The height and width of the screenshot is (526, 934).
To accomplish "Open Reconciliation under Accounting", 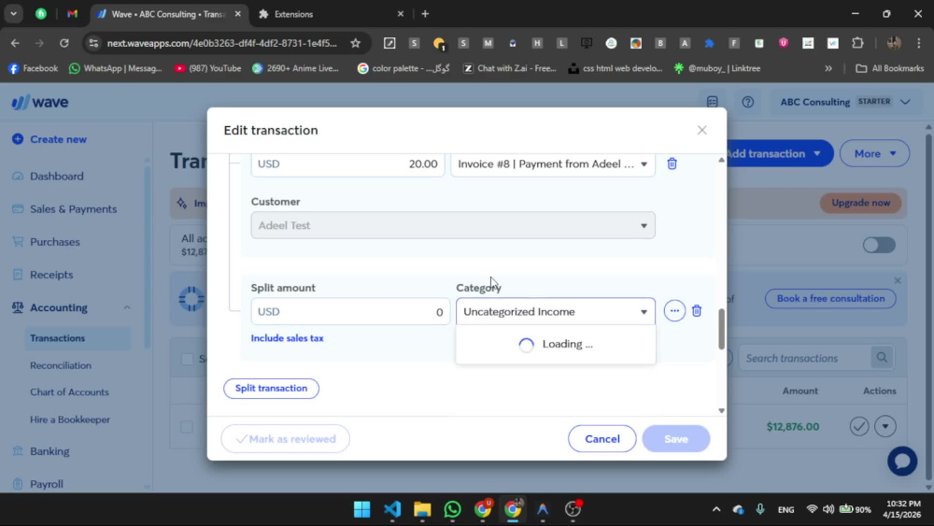I will (x=60, y=365).
